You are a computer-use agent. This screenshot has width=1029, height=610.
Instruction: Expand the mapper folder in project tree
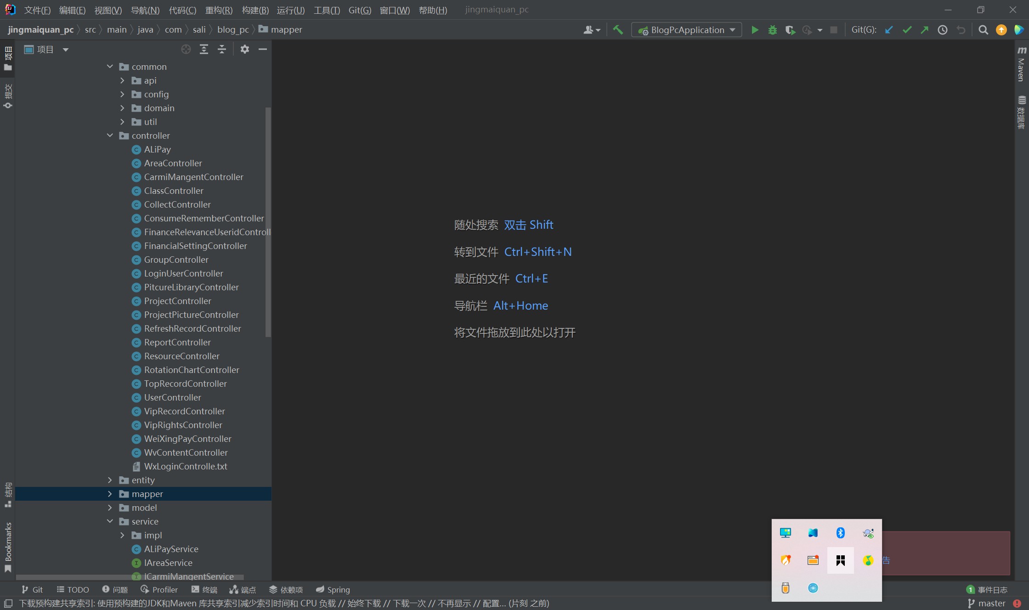(x=110, y=494)
